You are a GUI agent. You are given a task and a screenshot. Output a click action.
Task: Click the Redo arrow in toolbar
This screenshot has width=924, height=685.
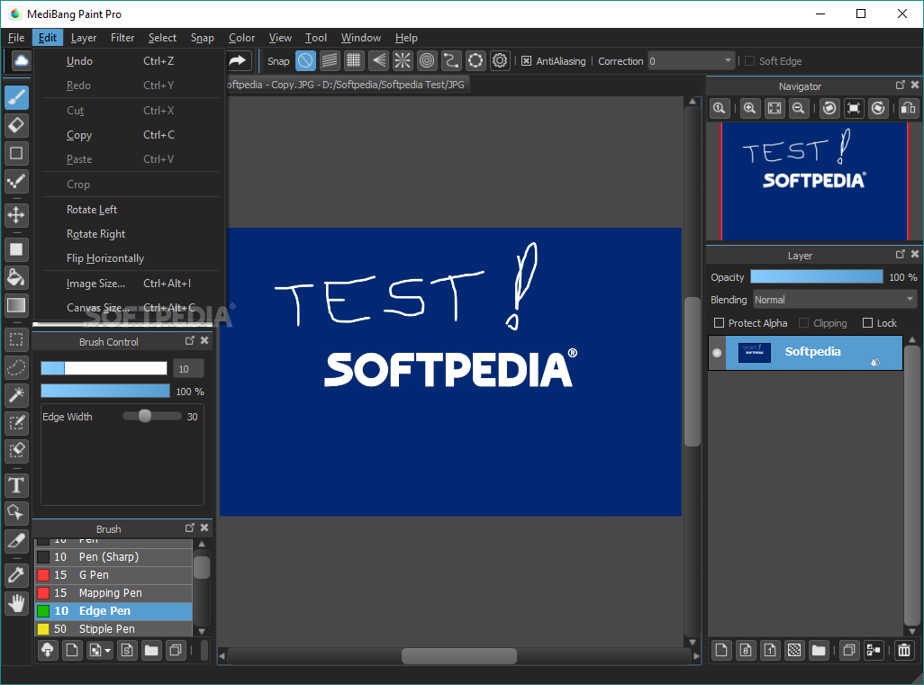coord(238,60)
